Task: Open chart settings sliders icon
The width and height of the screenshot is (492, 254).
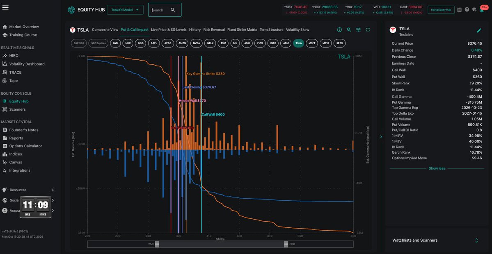Action: pyautogui.click(x=358, y=30)
